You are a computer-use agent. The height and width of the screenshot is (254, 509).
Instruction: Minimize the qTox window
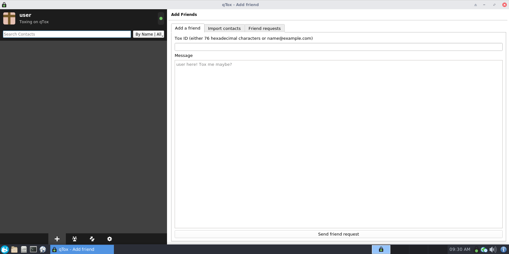tap(484, 5)
